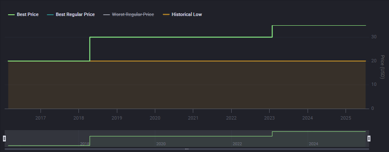Viewport: 389px width, 152px height.
Task: Click the 2017 x-axis label
Action: click(x=41, y=118)
